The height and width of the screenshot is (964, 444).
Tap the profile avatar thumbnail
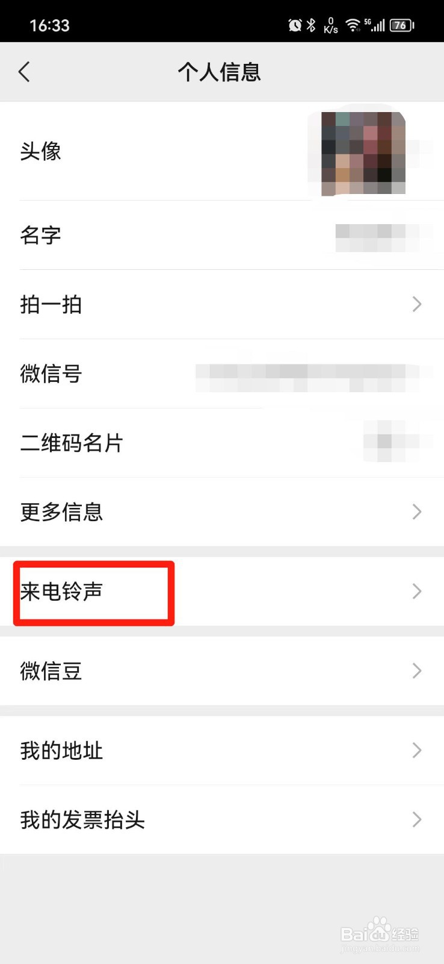coord(363,153)
